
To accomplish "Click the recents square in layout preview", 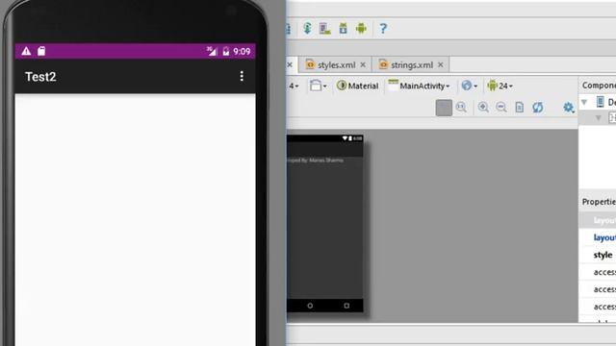I will point(346,306).
